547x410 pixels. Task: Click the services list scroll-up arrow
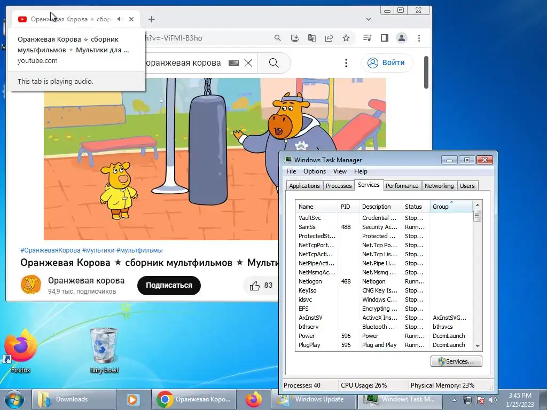[x=478, y=205]
